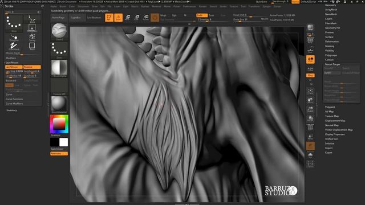Click the Frame view icon
Viewport: 365px width, 205px height.
(x=310, y=91)
